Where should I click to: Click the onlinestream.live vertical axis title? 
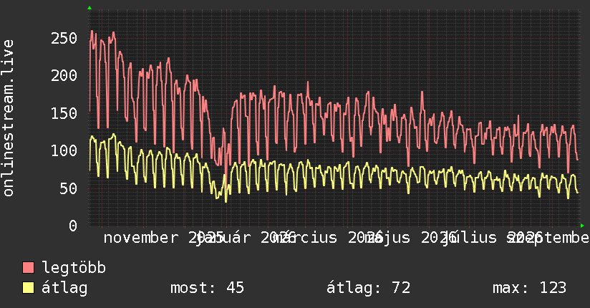tap(8, 118)
